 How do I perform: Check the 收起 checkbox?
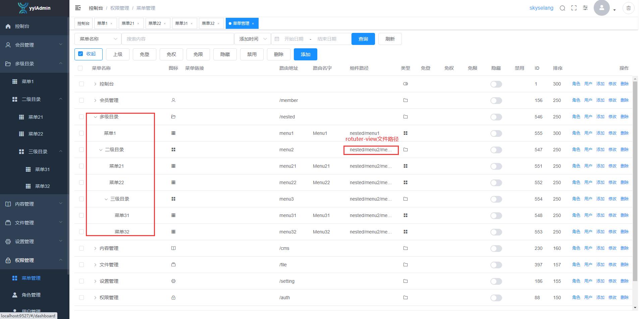pos(81,54)
